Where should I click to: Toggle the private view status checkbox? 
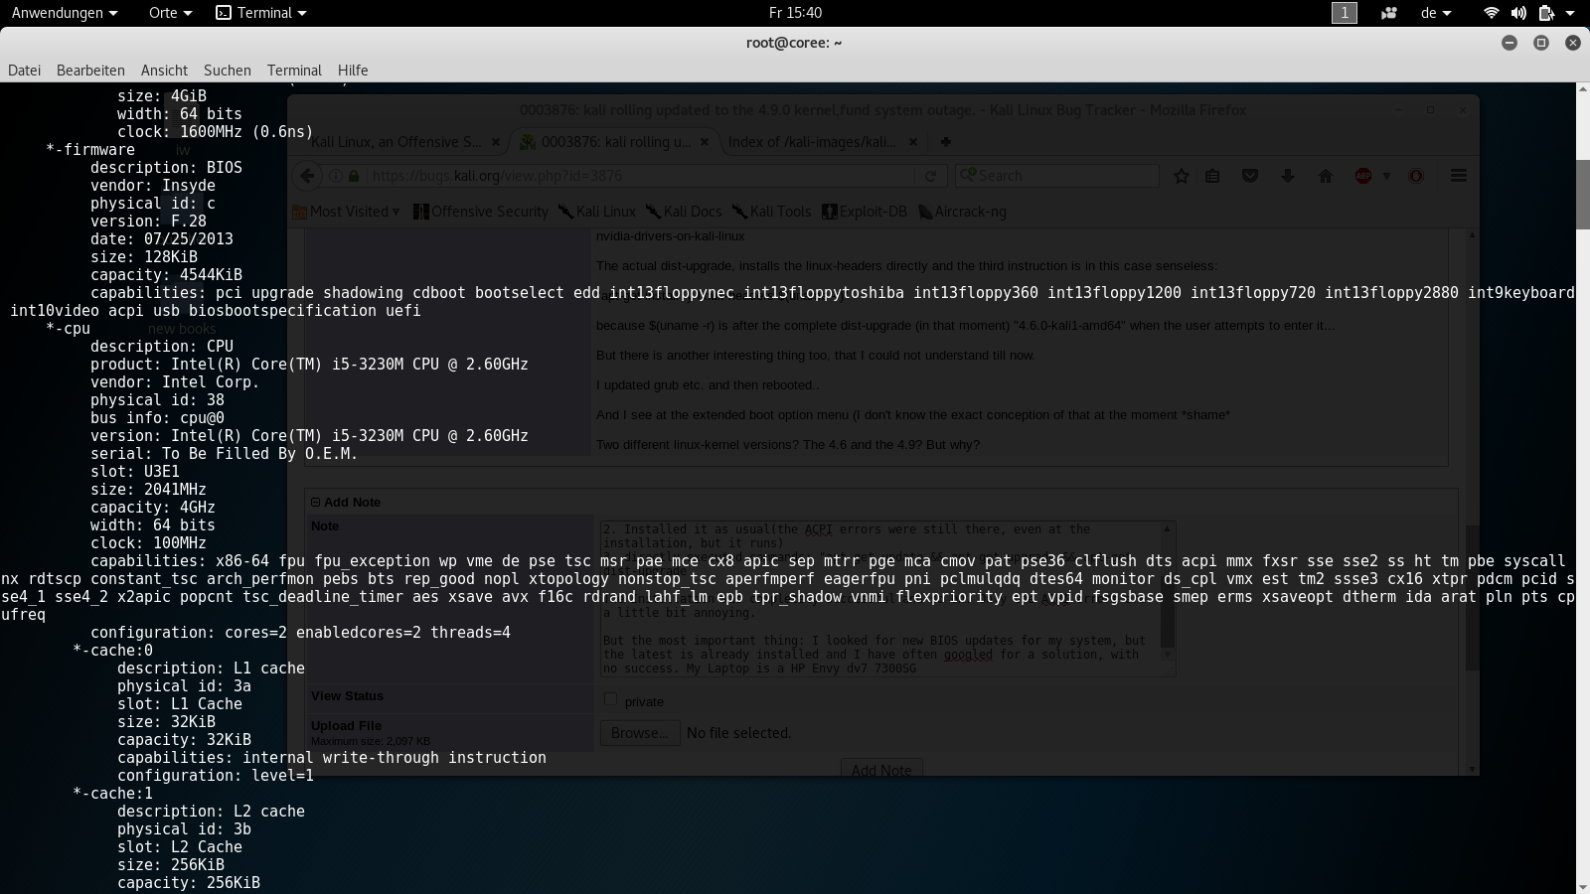610,699
